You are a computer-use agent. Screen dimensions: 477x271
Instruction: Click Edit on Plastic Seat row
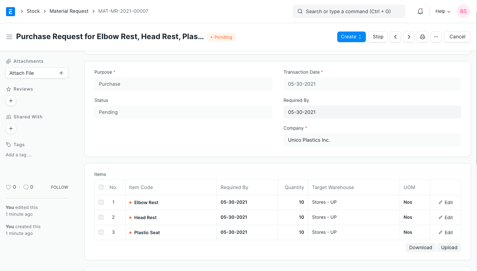[x=445, y=233]
